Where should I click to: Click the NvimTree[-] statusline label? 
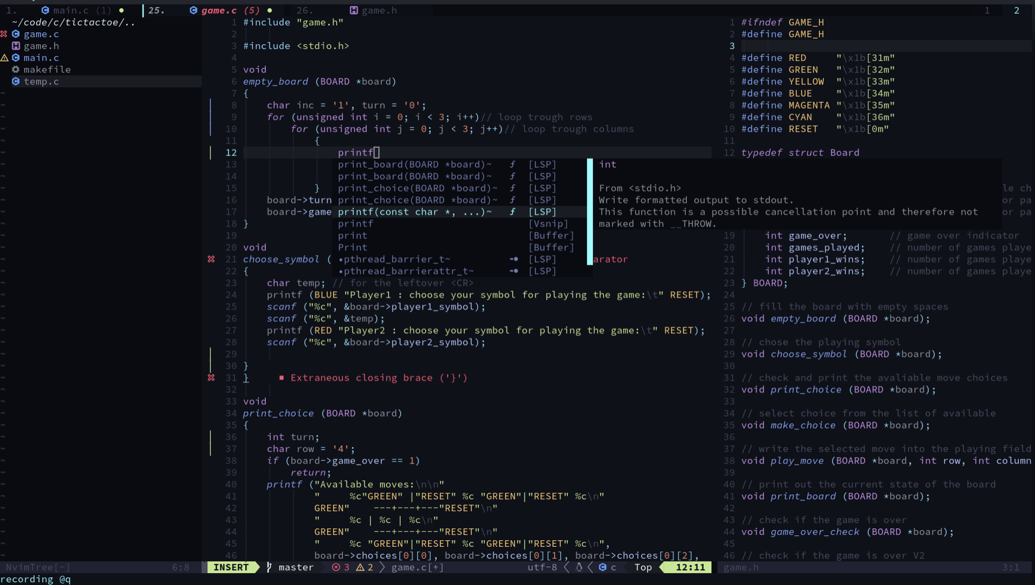coord(38,568)
